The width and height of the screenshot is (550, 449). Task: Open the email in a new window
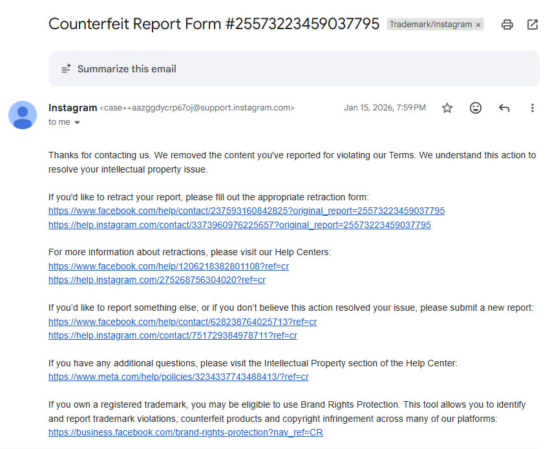tap(533, 25)
